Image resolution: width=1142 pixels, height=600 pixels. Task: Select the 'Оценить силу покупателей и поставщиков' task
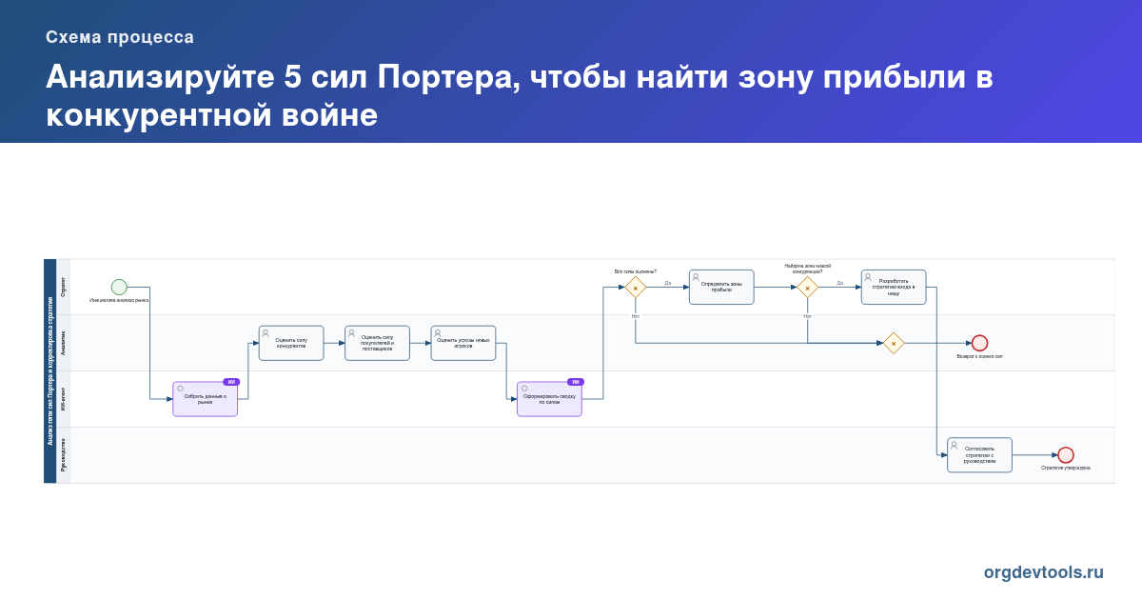pos(377,343)
